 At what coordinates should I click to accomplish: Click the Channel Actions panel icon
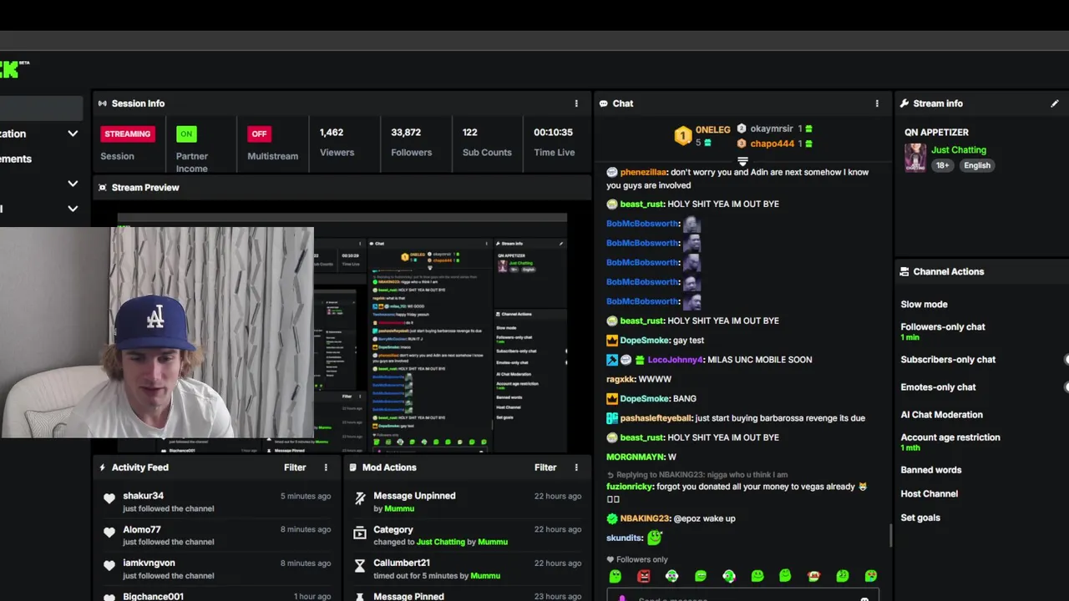click(904, 272)
